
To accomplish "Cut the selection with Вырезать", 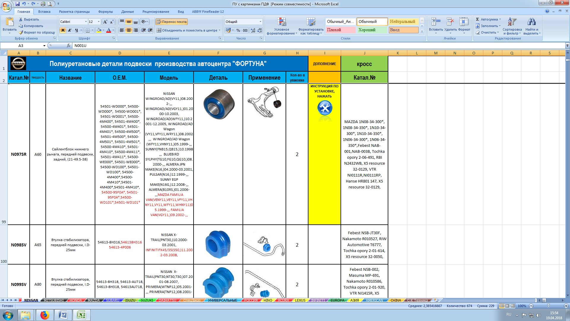I will 29,19.
